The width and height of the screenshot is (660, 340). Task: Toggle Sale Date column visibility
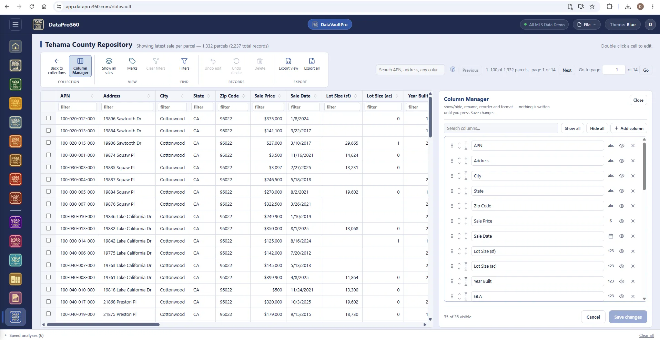pos(622,236)
